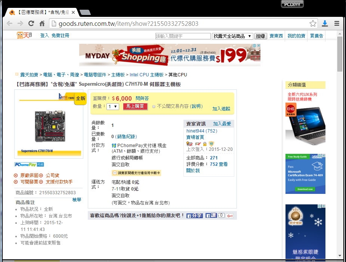346x262 pixels.
Task: Click the 檢舉 report link
Action: click(x=77, y=199)
